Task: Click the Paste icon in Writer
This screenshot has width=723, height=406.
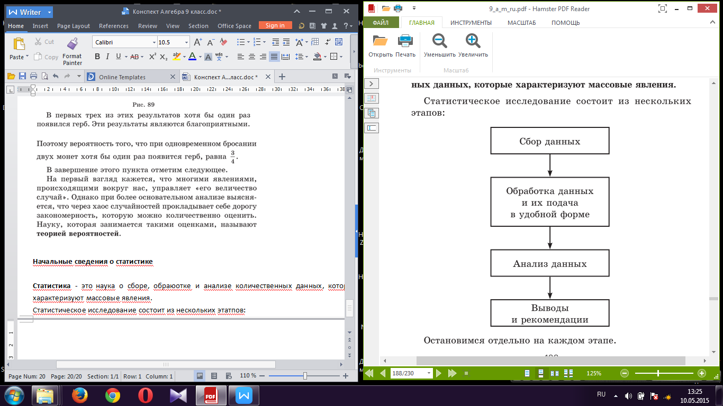Action: point(19,44)
